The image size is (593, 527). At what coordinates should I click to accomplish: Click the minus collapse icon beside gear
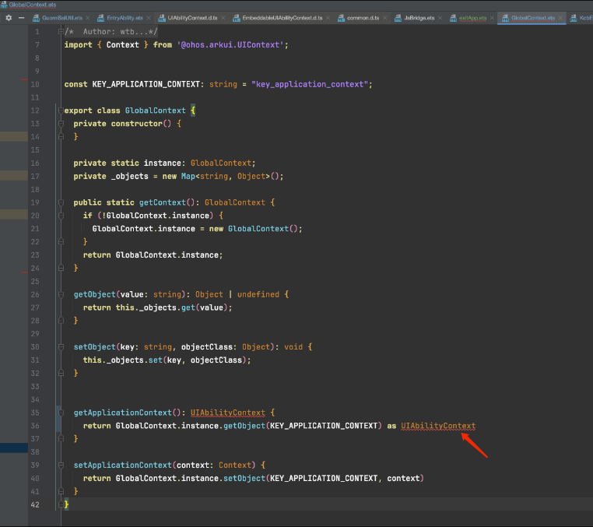point(22,17)
